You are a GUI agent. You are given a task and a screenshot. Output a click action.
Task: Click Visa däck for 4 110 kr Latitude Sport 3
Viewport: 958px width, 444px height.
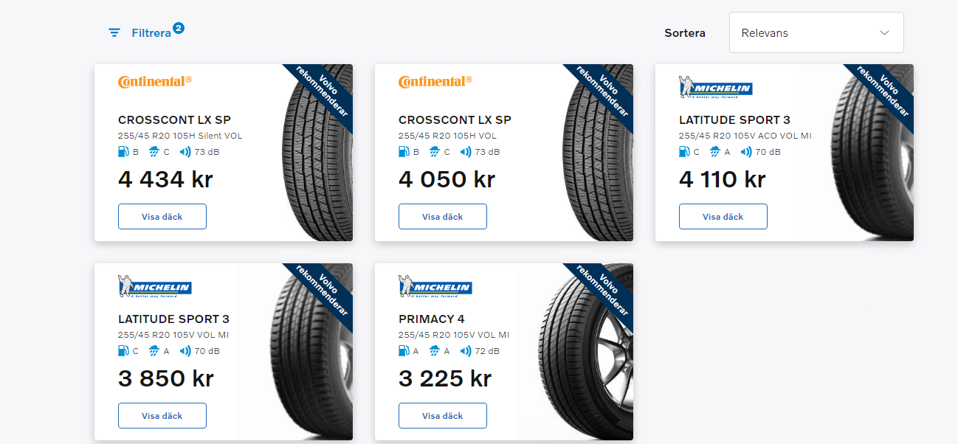pyautogui.click(x=723, y=217)
